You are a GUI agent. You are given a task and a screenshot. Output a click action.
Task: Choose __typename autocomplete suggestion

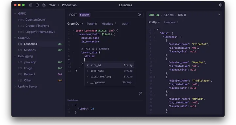tap(110, 82)
